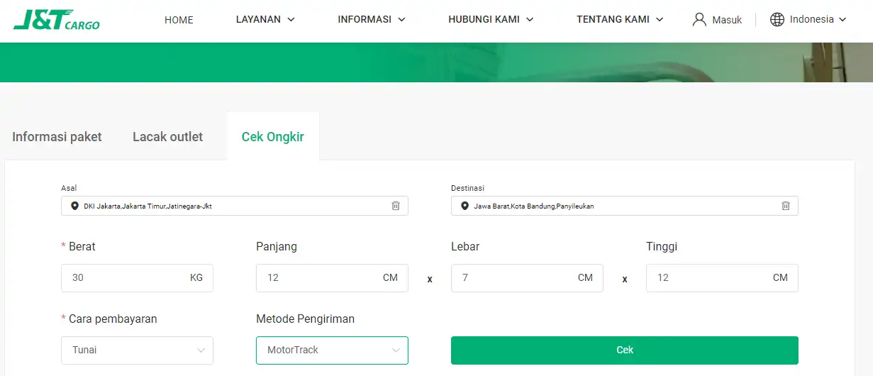Click the Indonesia language text
873x376 pixels.
(812, 19)
